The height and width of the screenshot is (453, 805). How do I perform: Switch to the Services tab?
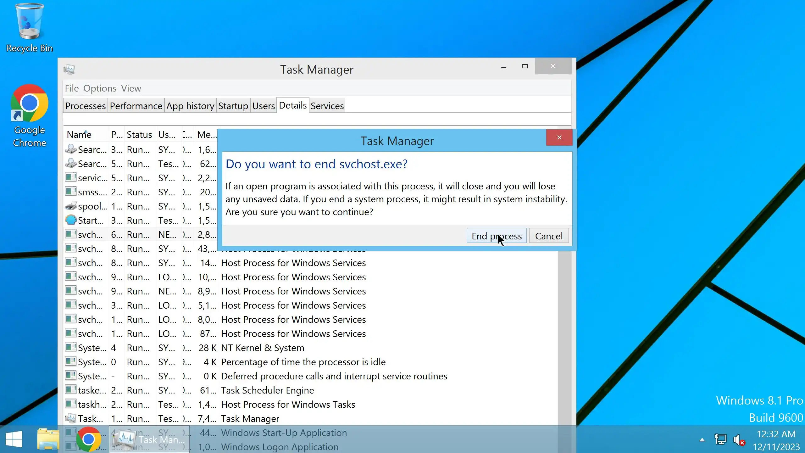pos(327,106)
